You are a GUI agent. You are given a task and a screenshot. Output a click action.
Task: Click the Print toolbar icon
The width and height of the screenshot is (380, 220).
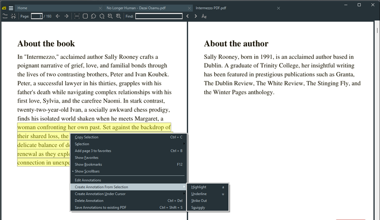pyautogui.click(x=13, y=16)
